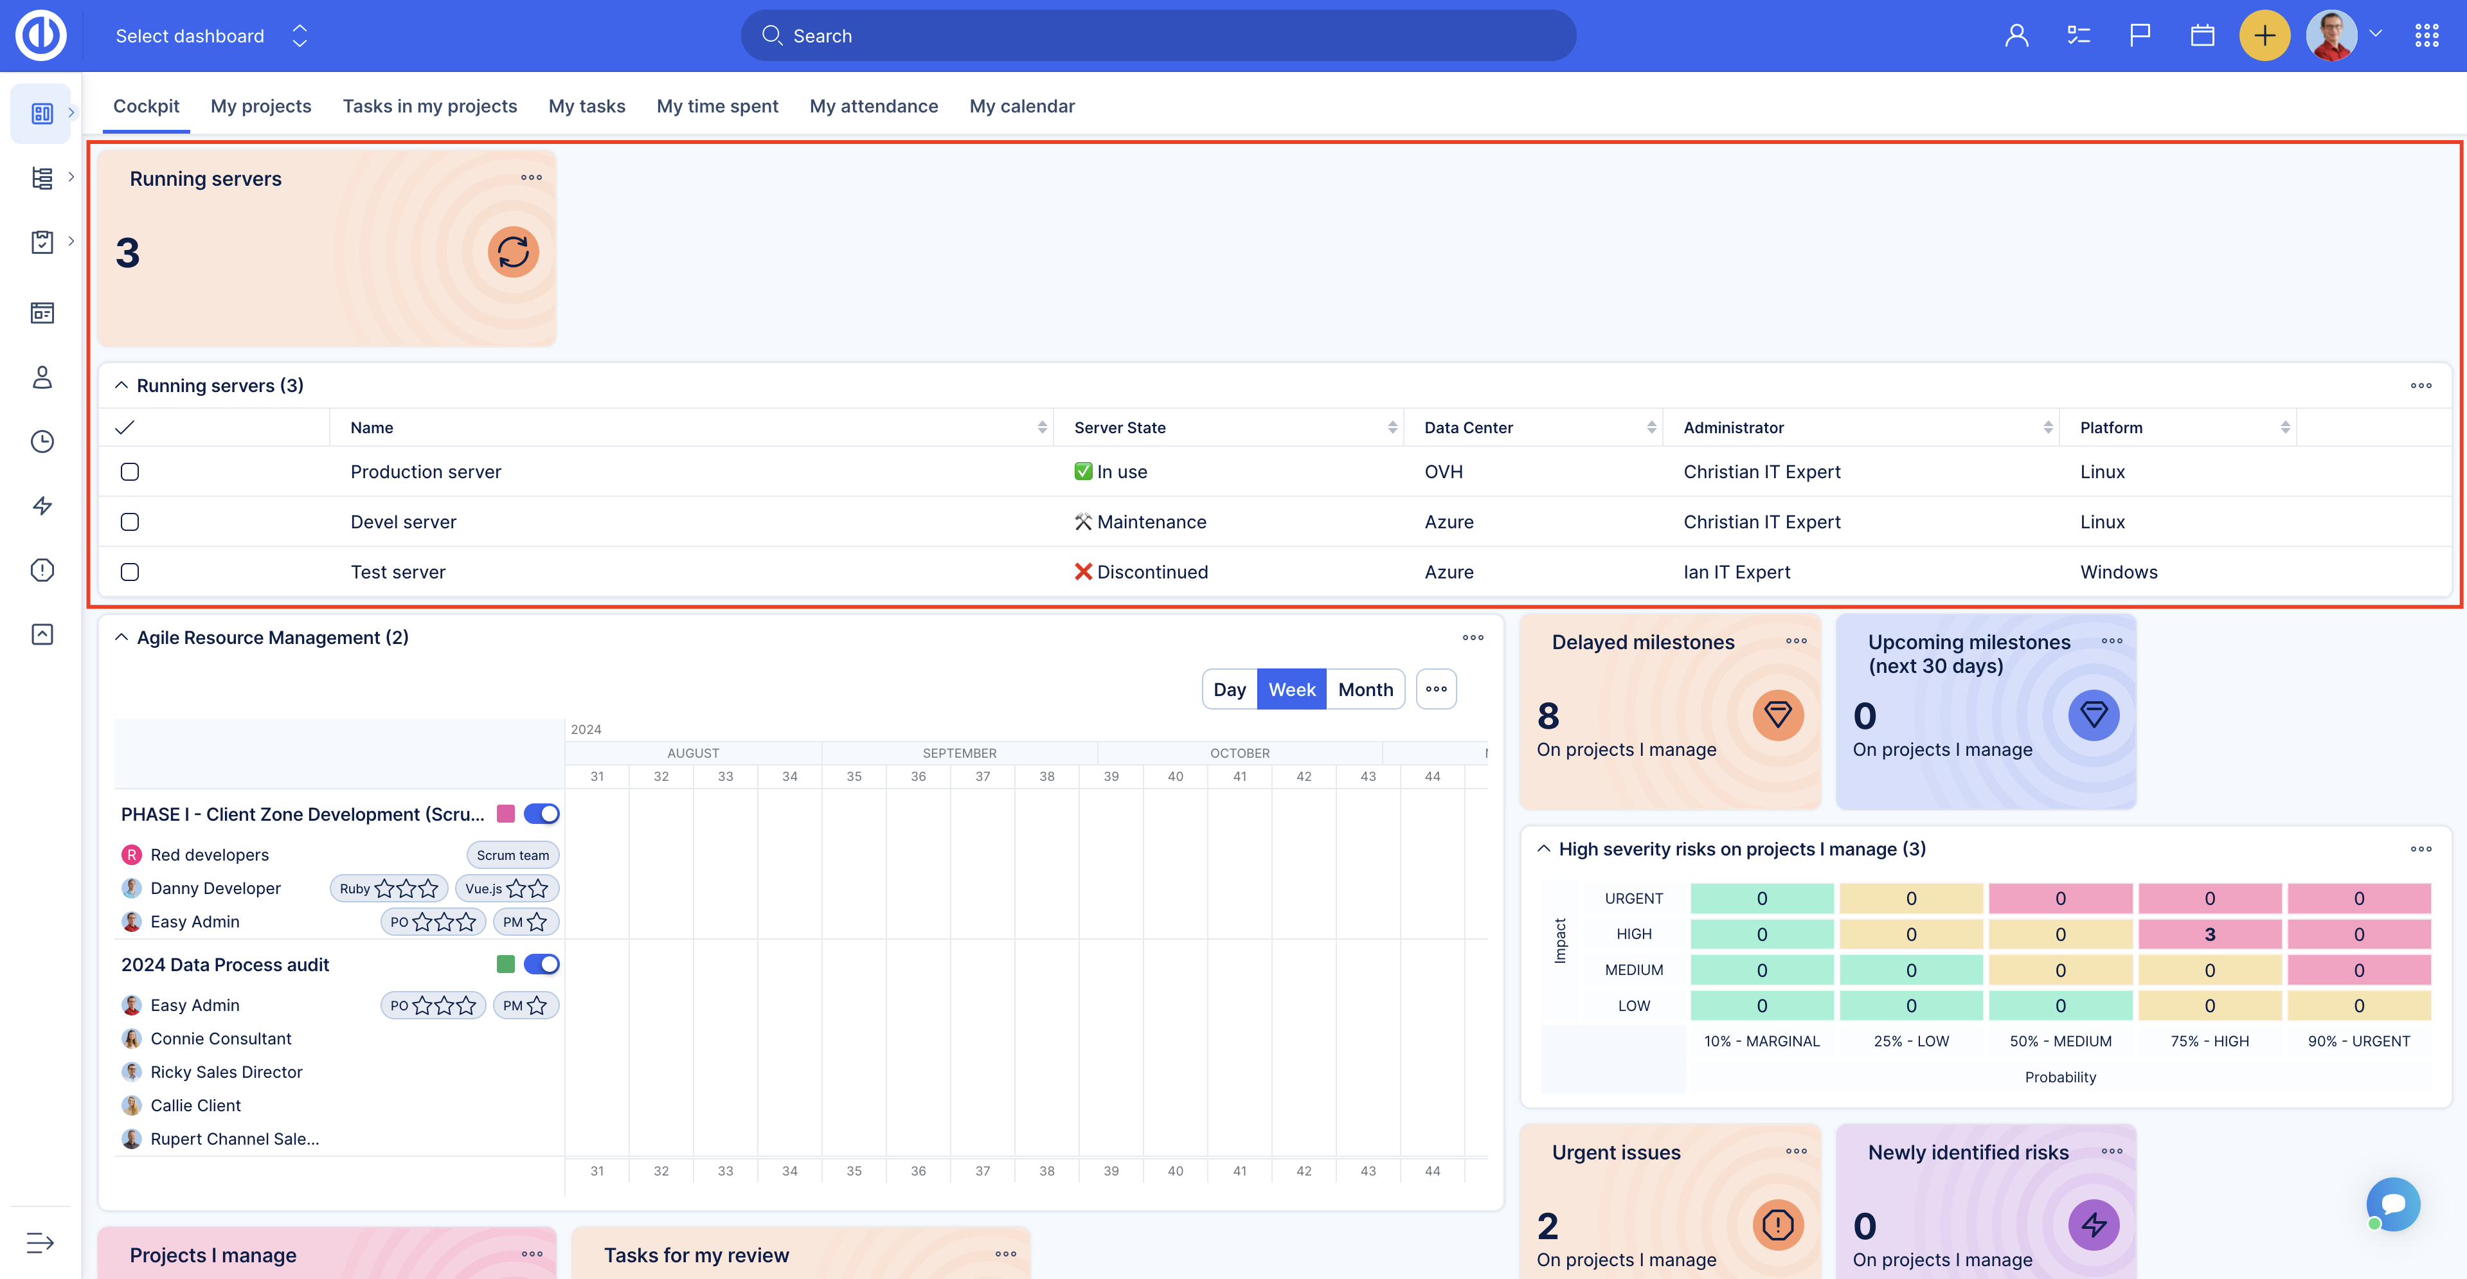Select the Month view button

[1365, 689]
